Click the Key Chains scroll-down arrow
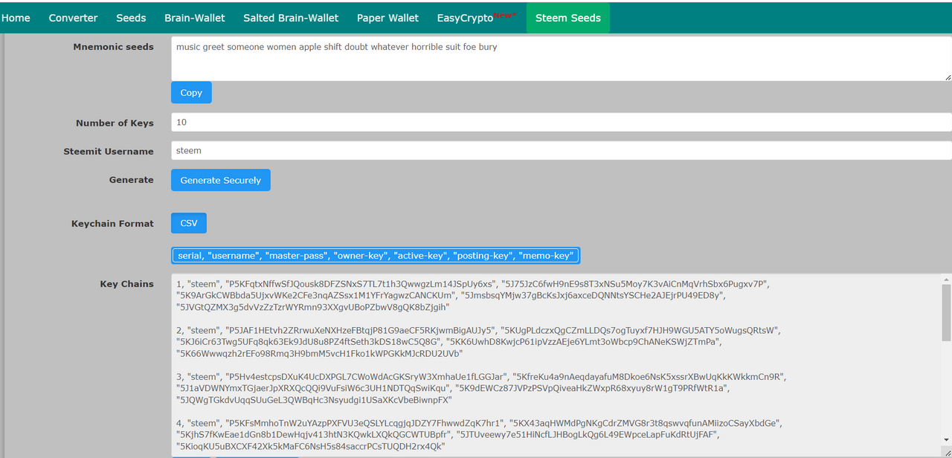Screen dimensions: 952x458 (946, 439)
